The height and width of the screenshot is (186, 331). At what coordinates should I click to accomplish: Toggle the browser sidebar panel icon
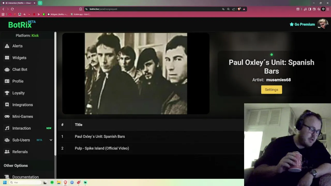point(310,9)
